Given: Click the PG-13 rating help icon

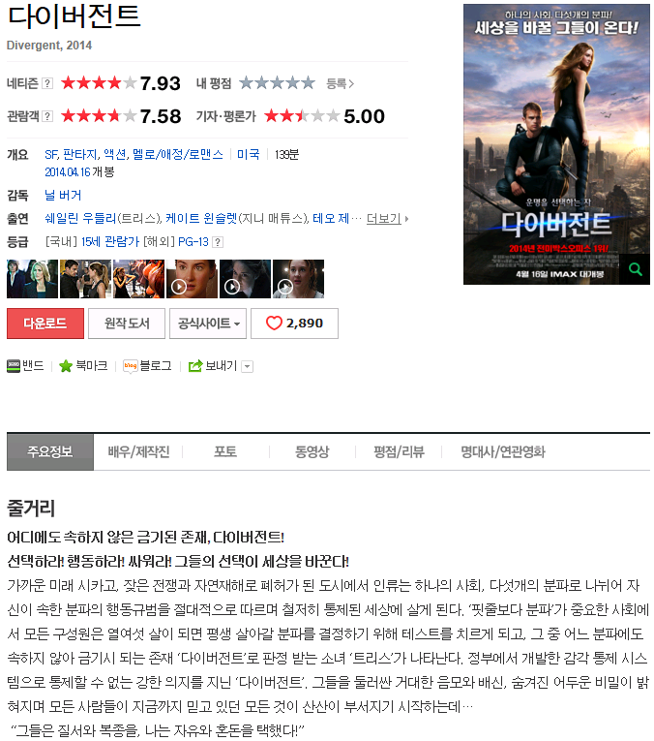Looking at the screenshot, I should coord(217,242).
